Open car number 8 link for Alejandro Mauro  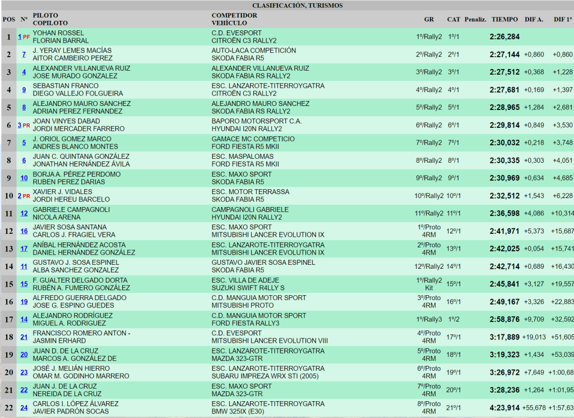click(24, 107)
